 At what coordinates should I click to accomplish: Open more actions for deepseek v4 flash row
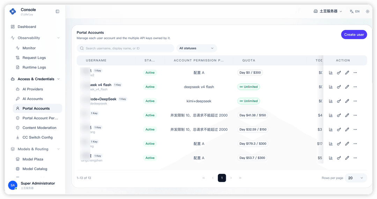click(355, 87)
